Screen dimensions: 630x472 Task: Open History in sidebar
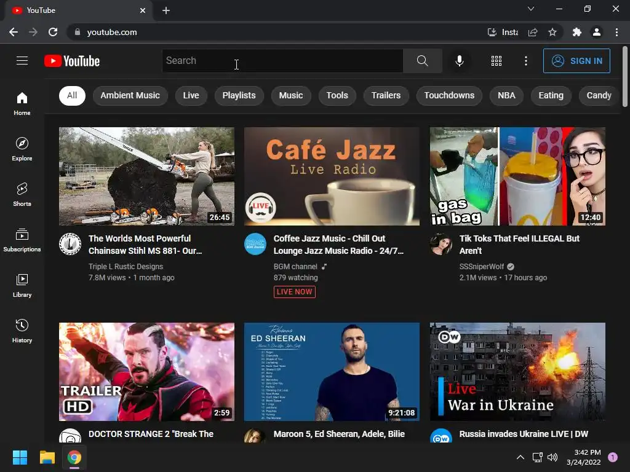pos(22,330)
